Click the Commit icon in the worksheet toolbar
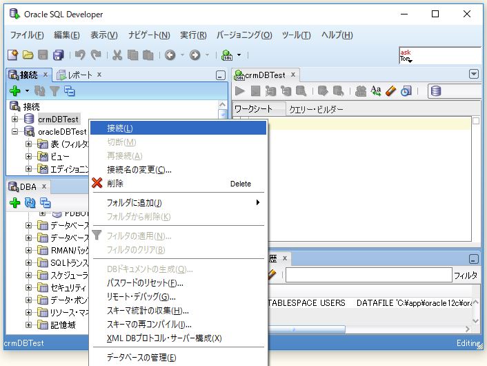487x366 pixels. click(x=323, y=91)
